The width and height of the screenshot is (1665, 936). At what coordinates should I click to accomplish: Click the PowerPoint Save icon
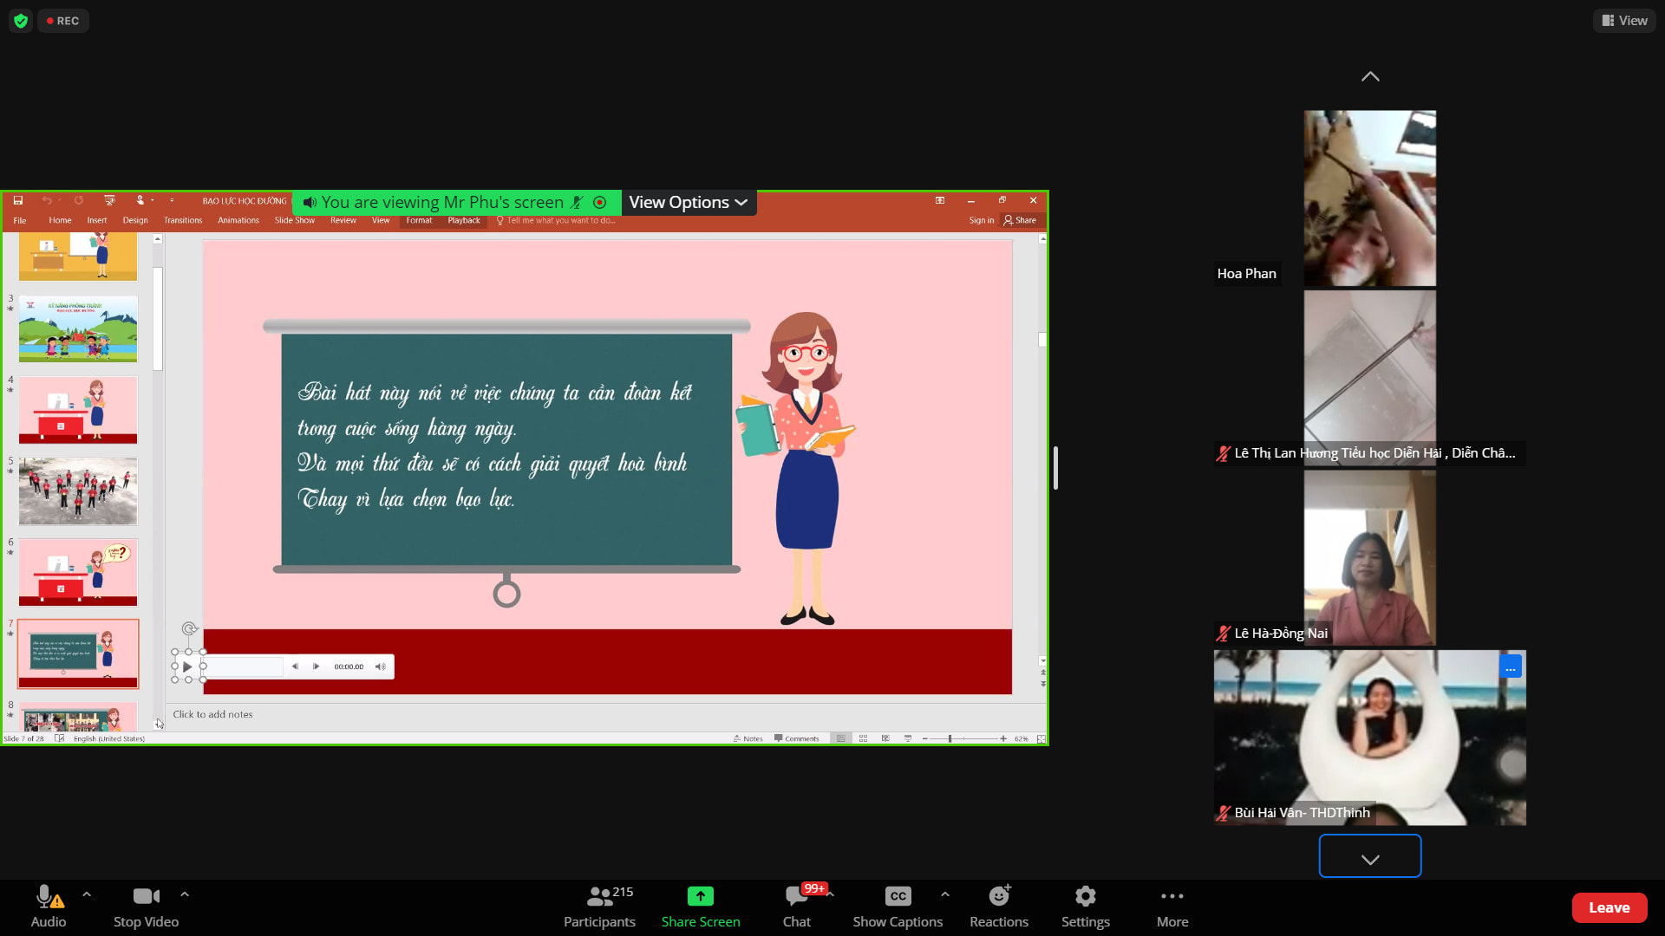coord(17,200)
